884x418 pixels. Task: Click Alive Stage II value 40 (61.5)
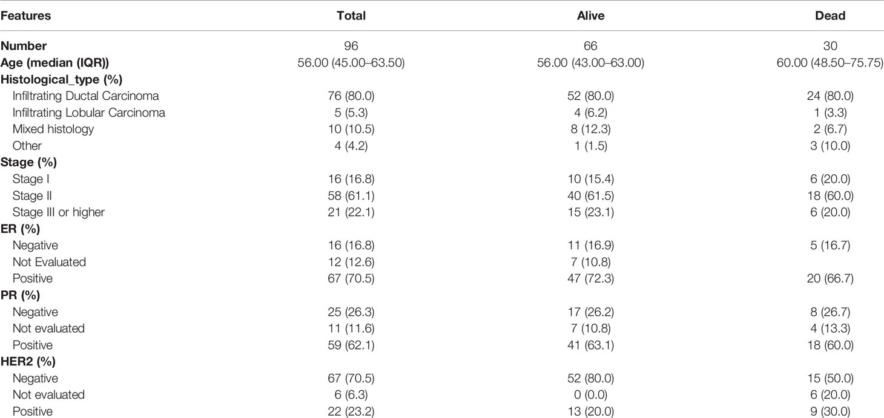click(x=590, y=195)
